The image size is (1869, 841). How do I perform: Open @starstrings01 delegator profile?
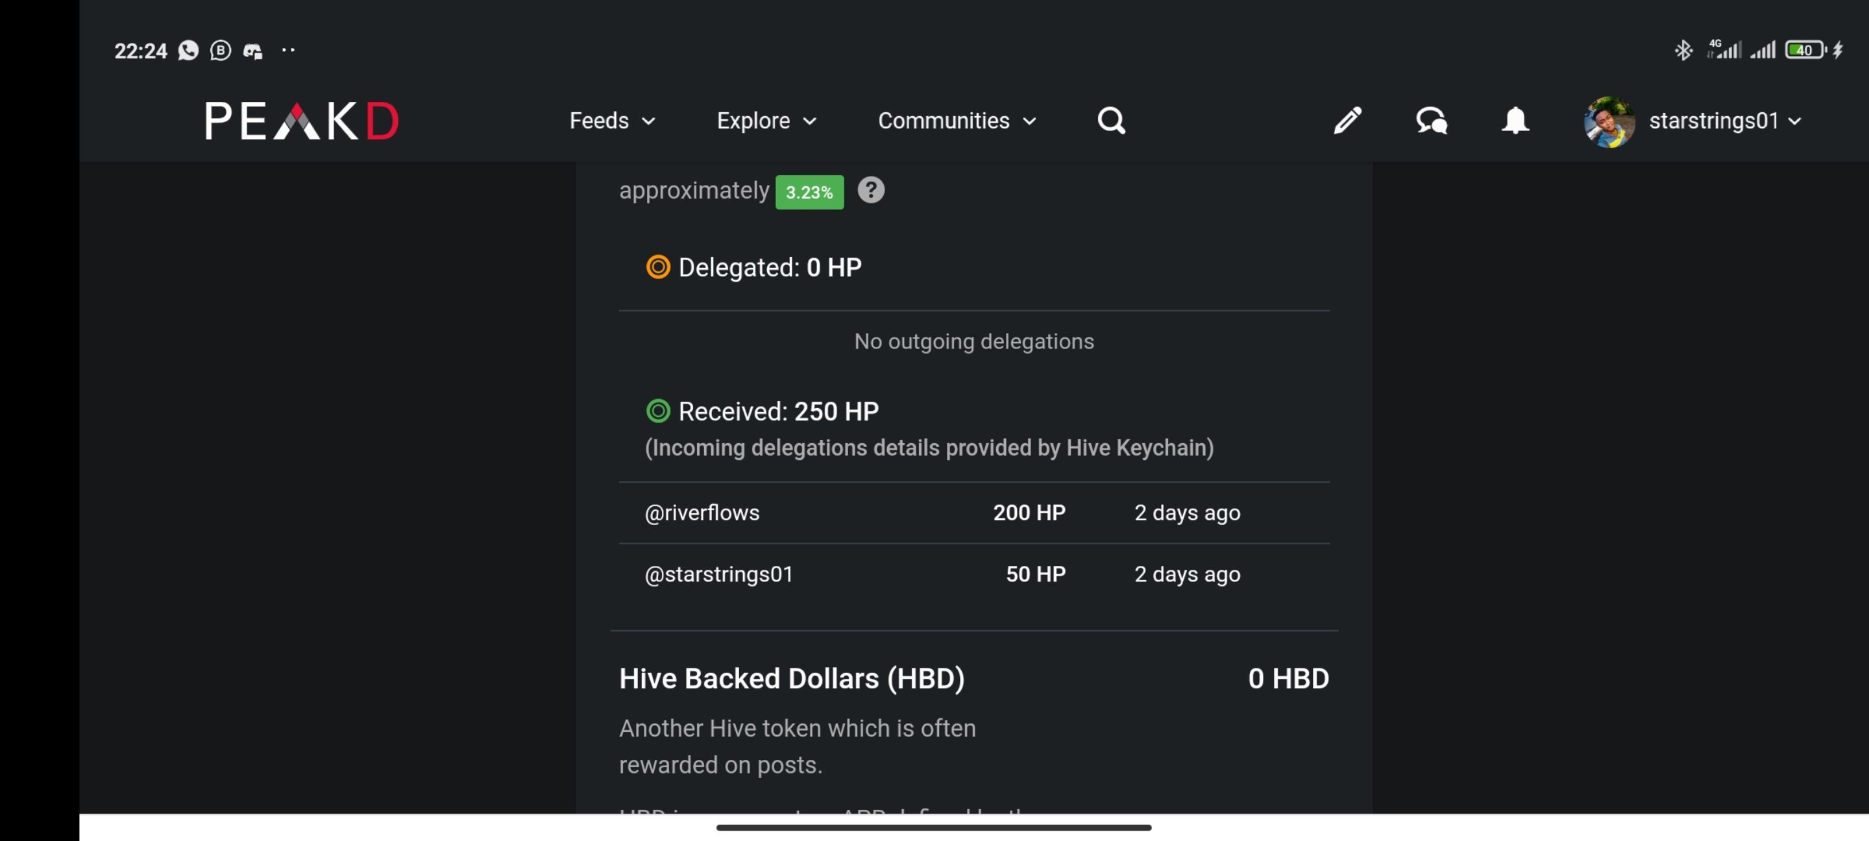pos(719,574)
